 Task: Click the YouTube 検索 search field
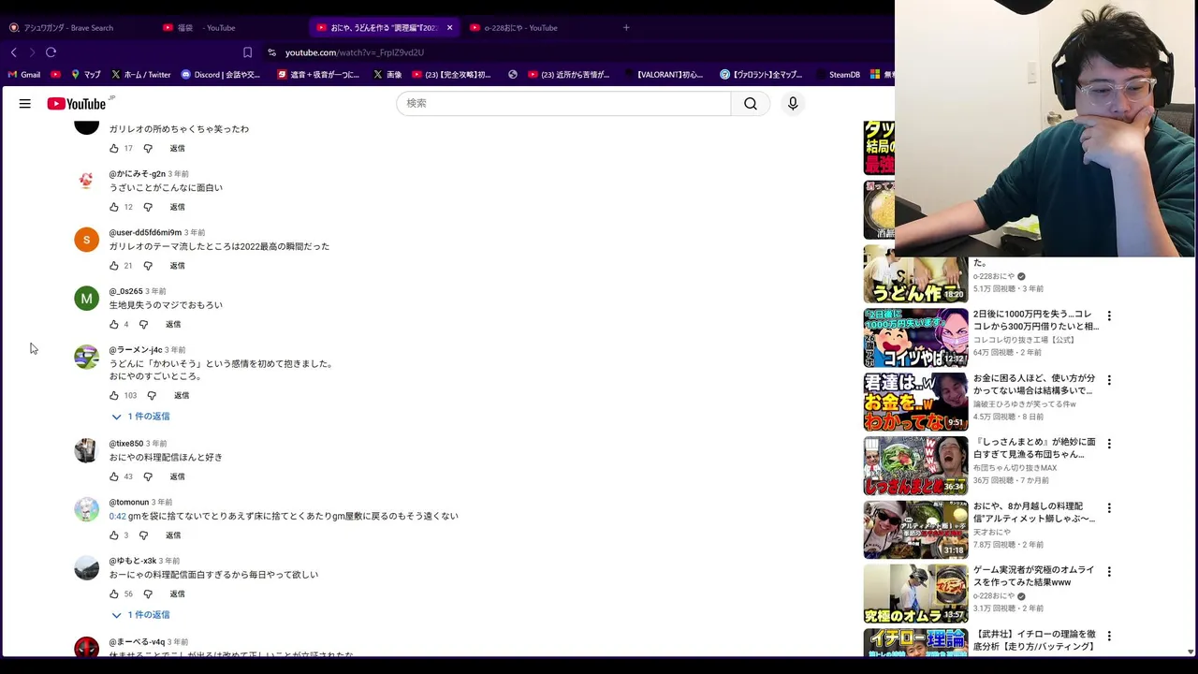pos(563,104)
